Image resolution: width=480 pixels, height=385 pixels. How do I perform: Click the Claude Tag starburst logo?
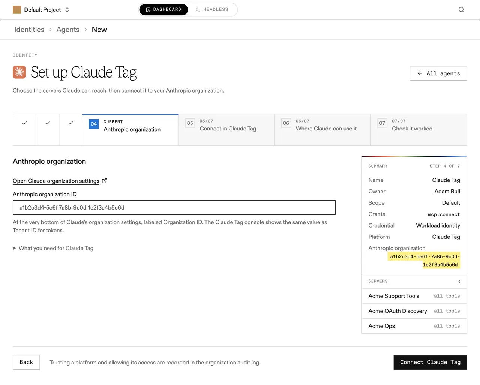(19, 72)
